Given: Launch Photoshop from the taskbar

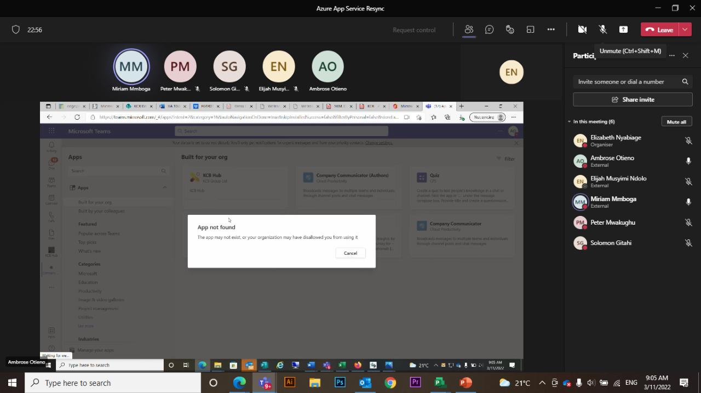Looking at the screenshot, I should pyautogui.click(x=340, y=382).
